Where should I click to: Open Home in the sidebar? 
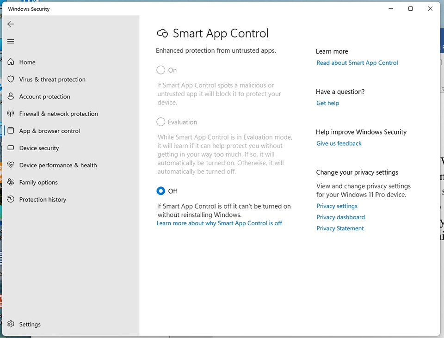click(x=27, y=62)
